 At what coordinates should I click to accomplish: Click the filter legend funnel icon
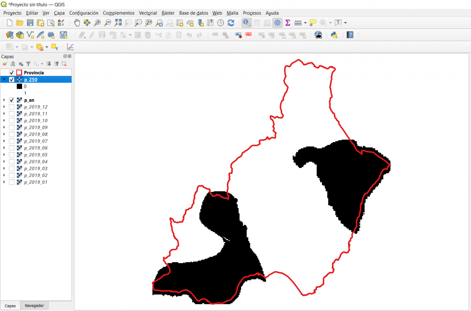pyautogui.click(x=28, y=64)
